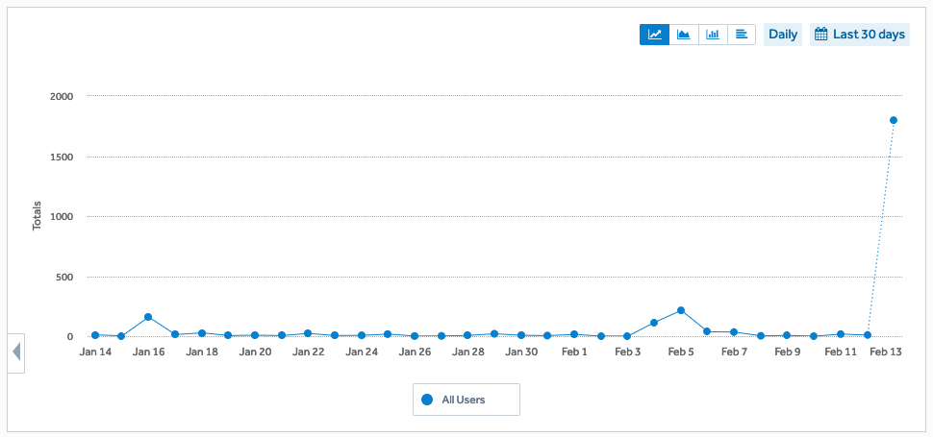Collapse the side panel with the left arrow
Image resolution: width=933 pixels, height=437 pixels.
pyautogui.click(x=16, y=352)
